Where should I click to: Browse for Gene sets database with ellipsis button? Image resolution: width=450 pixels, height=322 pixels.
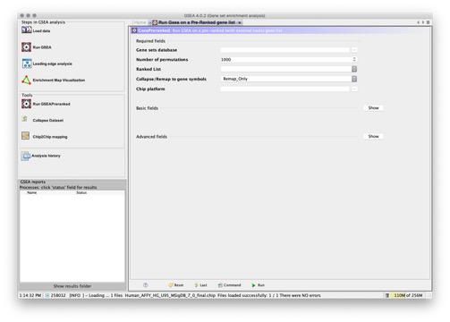[354, 50]
